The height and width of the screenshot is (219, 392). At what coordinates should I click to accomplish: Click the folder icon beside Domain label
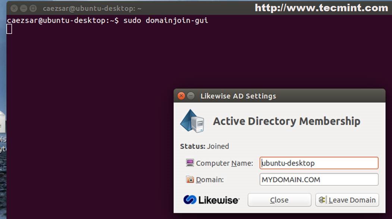coord(190,179)
